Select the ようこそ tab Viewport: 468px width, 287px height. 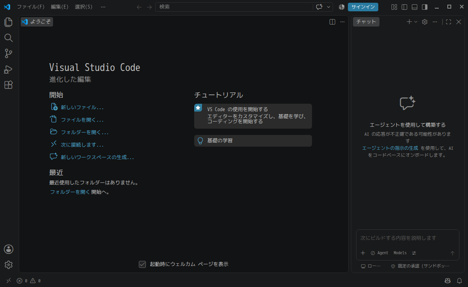pos(37,22)
